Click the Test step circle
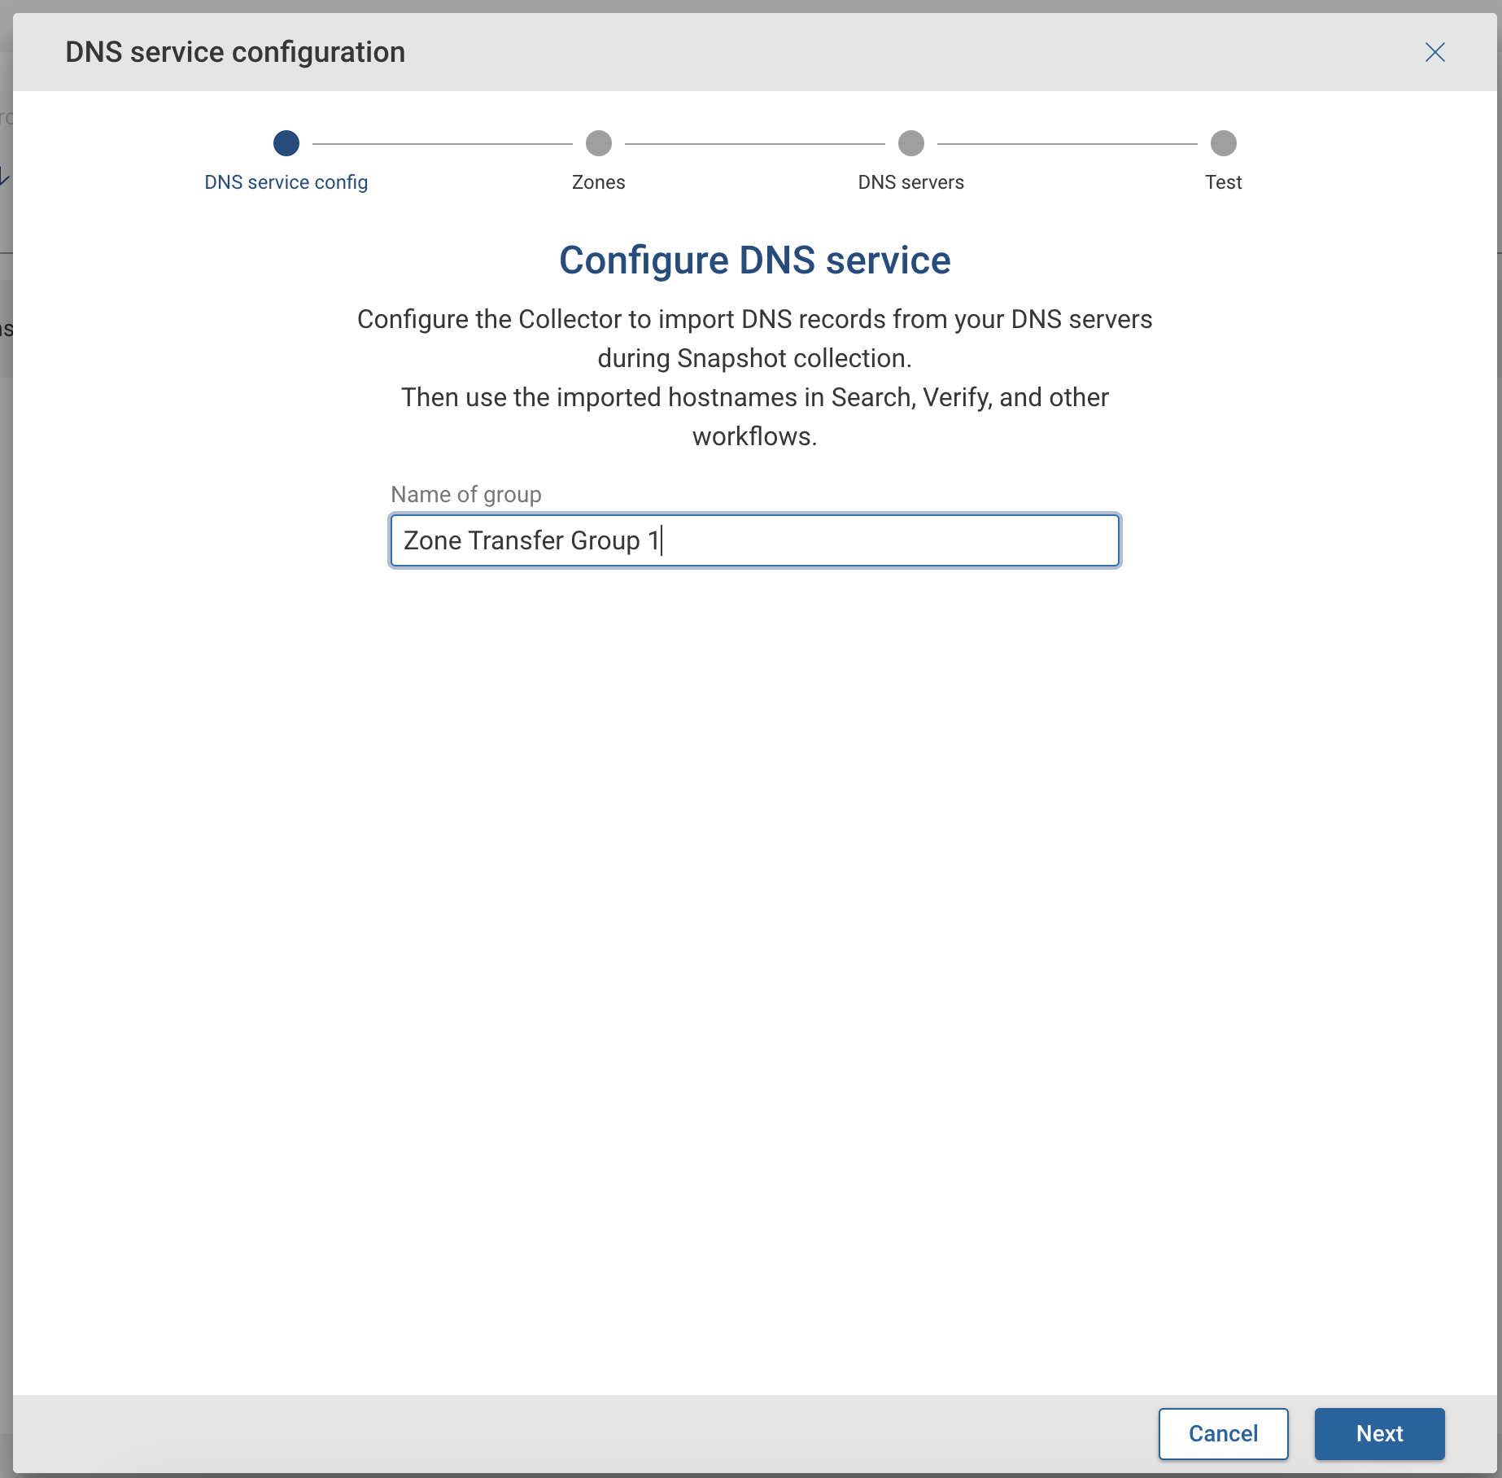This screenshot has width=1502, height=1478. pyautogui.click(x=1223, y=143)
